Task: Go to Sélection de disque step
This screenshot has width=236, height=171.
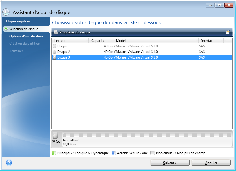Action: (x=23, y=29)
